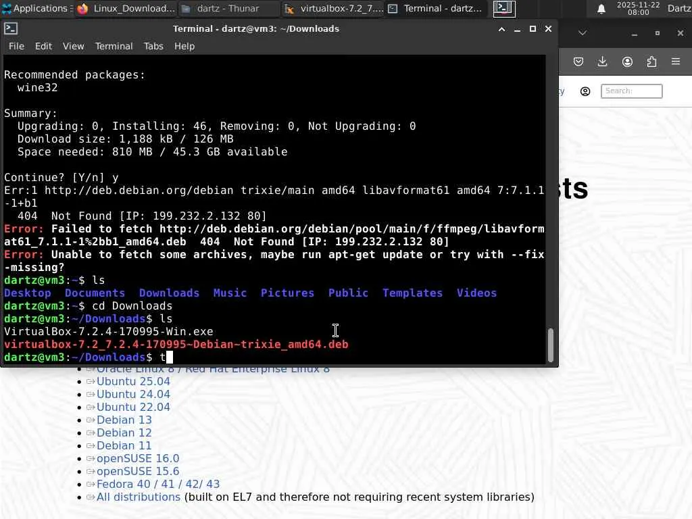Click the webpage Search input field
The width and height of the screenshot is (692, 519).
632,91
